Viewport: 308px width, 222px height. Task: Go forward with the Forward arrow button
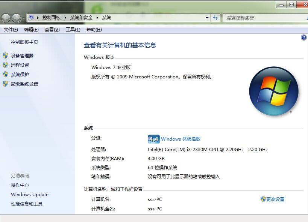16,18
